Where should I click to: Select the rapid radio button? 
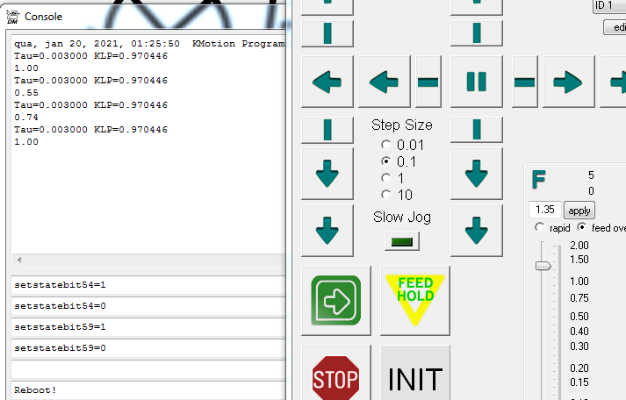point(541,228)
